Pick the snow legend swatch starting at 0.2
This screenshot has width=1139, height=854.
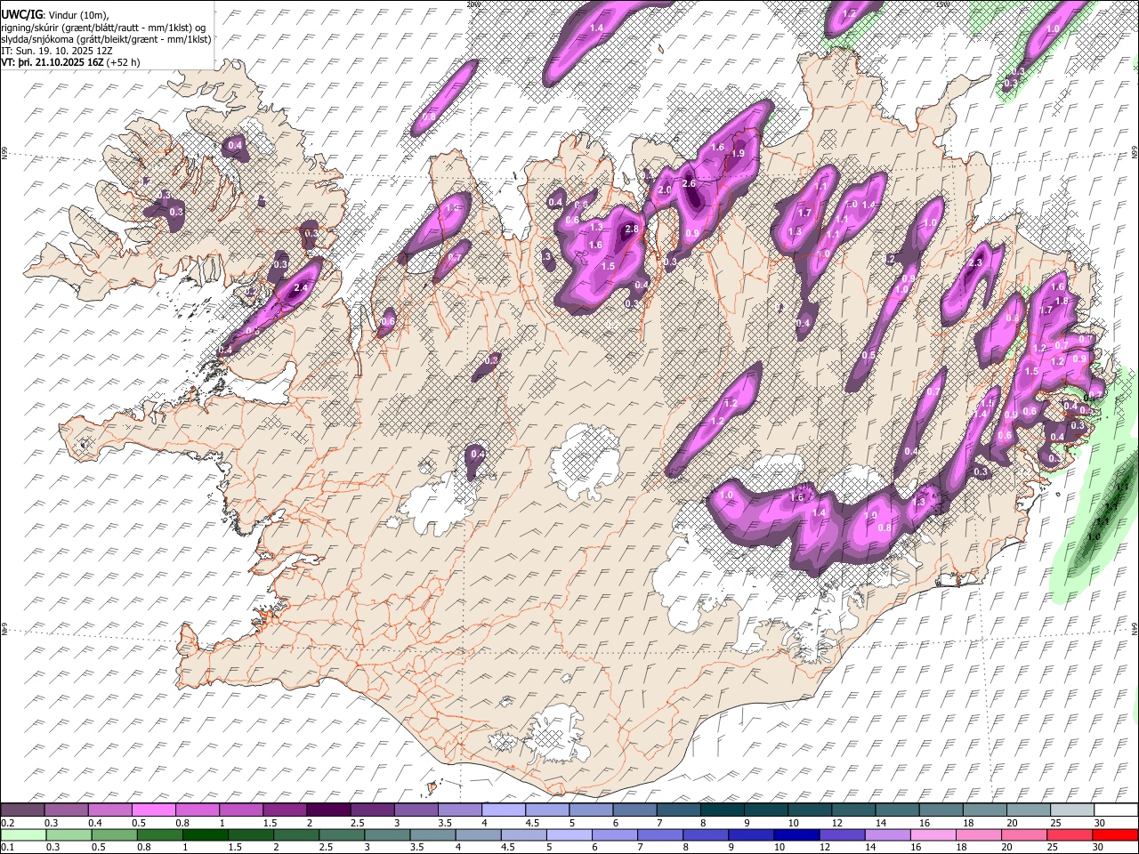tap(22, 810)
